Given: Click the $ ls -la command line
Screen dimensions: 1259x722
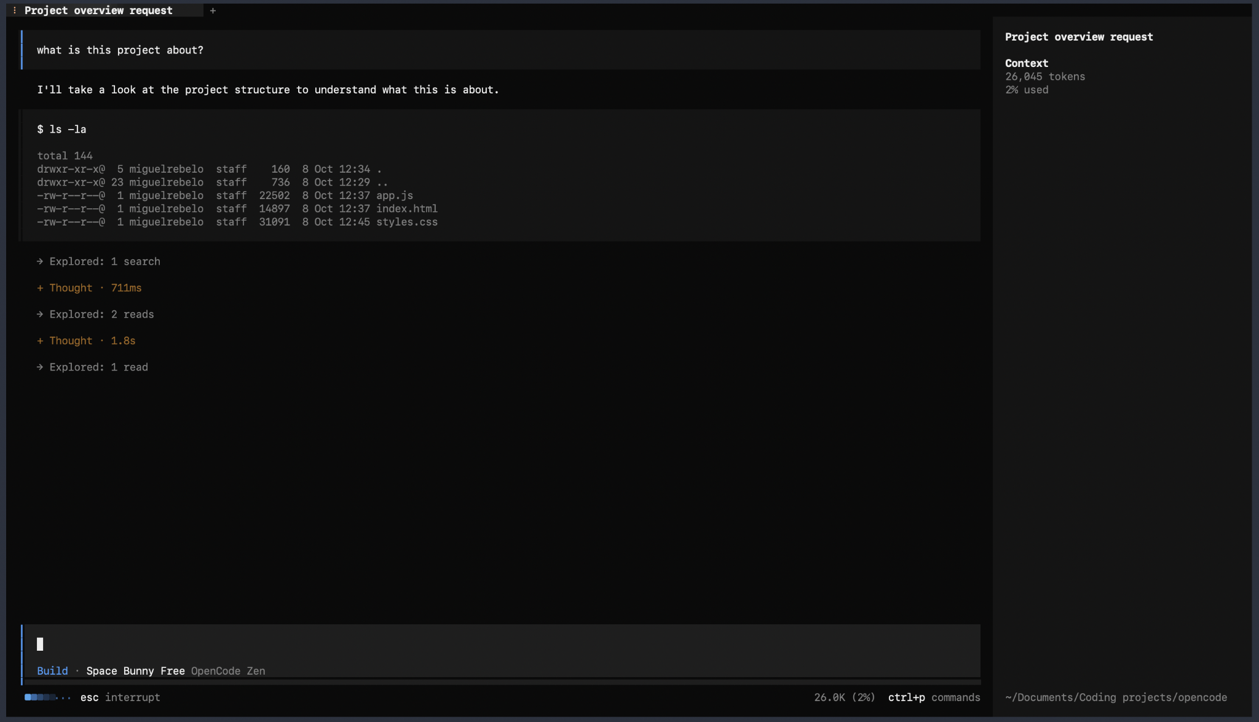Looking at the screenshot, I should [x=61, y=130].
